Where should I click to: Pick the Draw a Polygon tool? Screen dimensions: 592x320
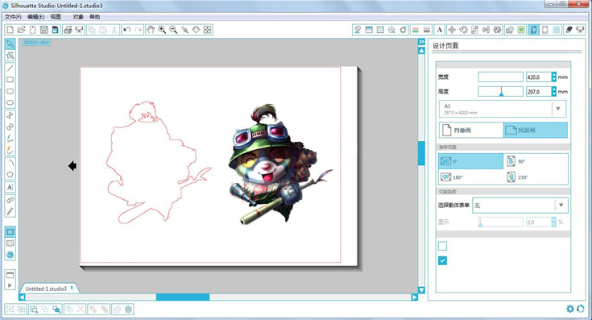point(10,115)
